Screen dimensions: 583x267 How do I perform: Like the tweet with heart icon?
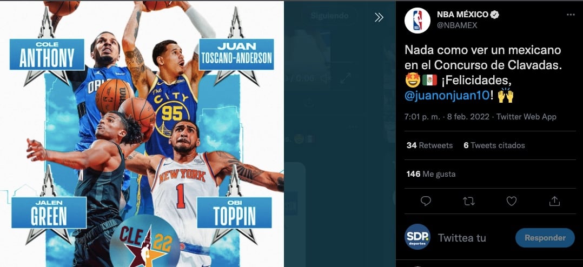[512, 201]
